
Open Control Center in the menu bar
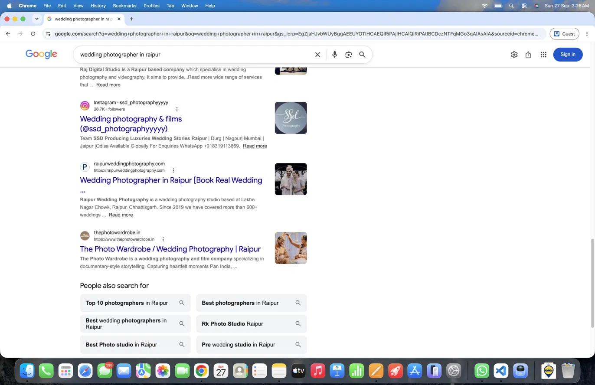[524, 6]
